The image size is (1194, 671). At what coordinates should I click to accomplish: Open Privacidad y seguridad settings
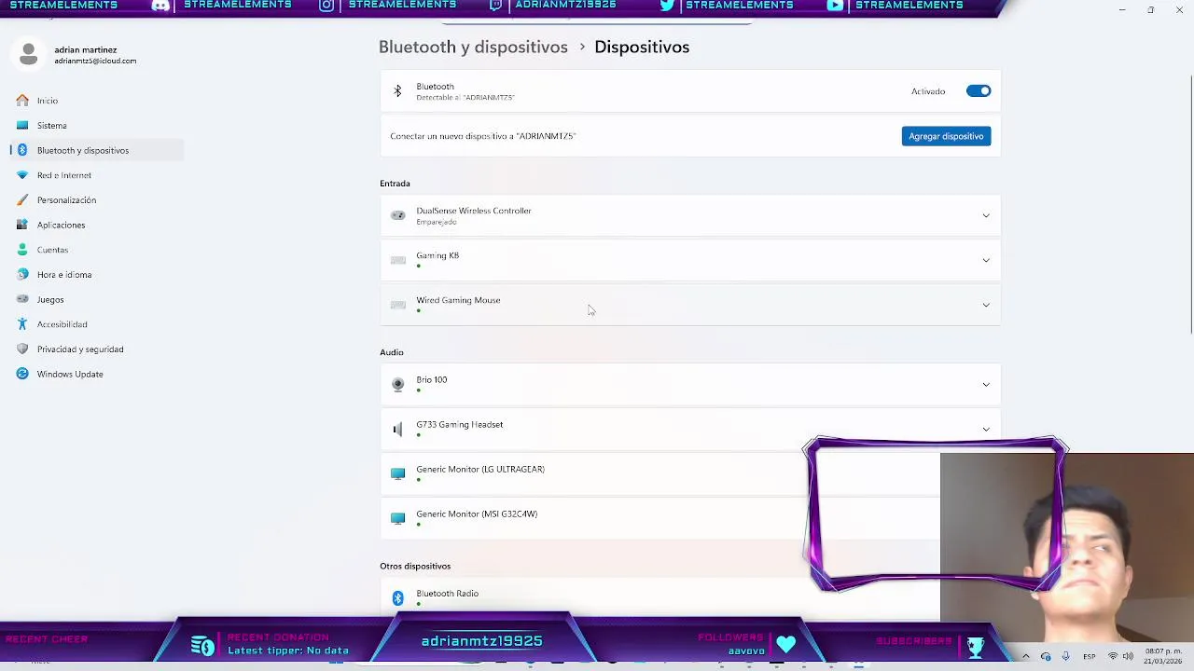point(97,349)
